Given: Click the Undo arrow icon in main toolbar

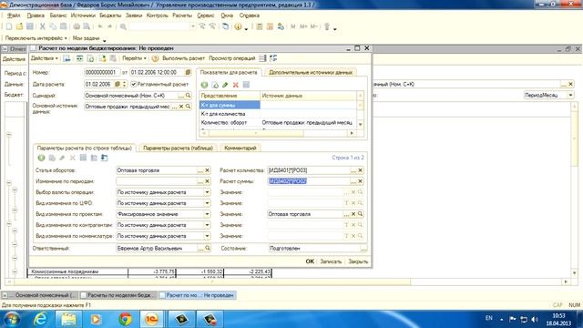Looking at the screenshot, I should (100, 26).
